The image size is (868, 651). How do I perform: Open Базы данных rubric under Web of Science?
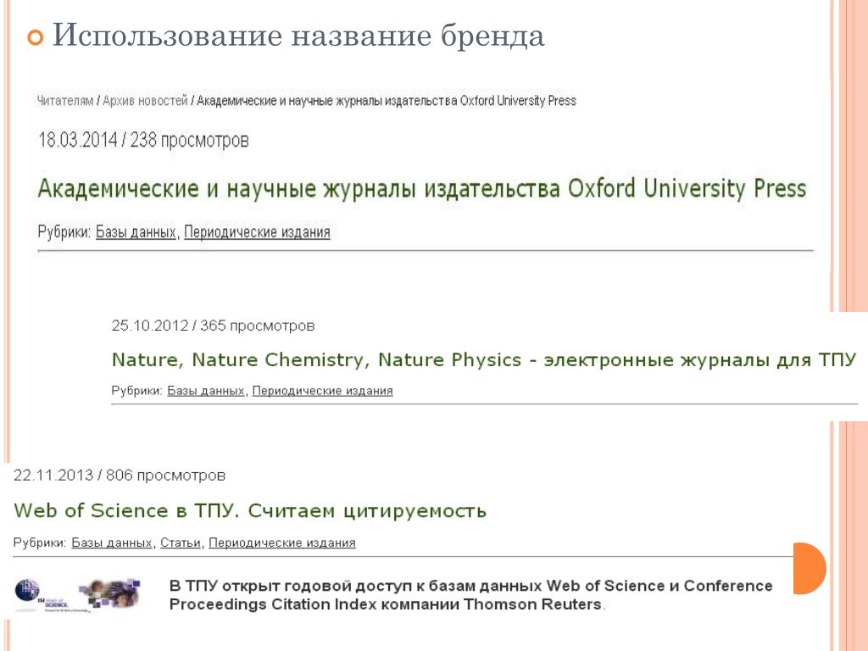pyautogui.click(x=112, y=543)
